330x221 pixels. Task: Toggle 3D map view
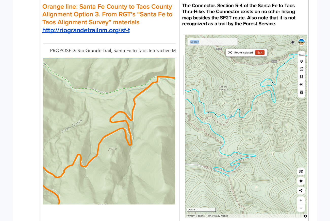click(x=301, y=171)
